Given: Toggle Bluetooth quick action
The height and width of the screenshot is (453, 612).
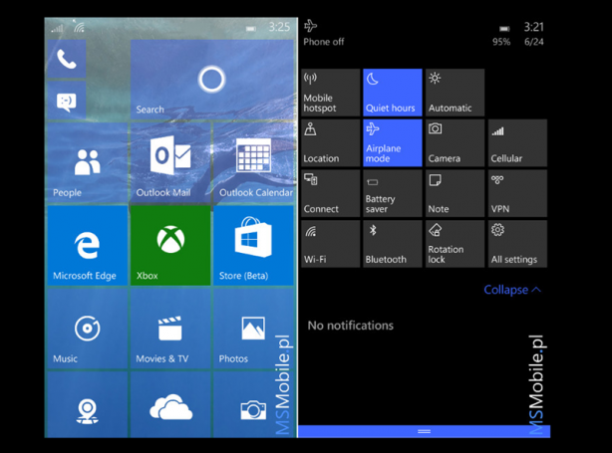Looking at the screenshot, I should click(393, 244).
